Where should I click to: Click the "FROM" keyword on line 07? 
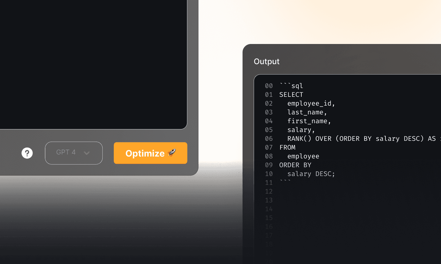coord(288,148)
